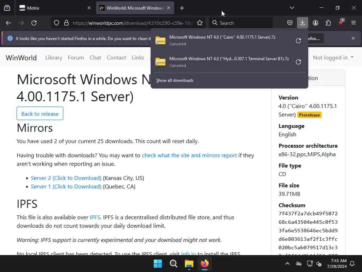Select the 39.71MB file size value
Screen dimensions: 362x272
tap(289, 194)
